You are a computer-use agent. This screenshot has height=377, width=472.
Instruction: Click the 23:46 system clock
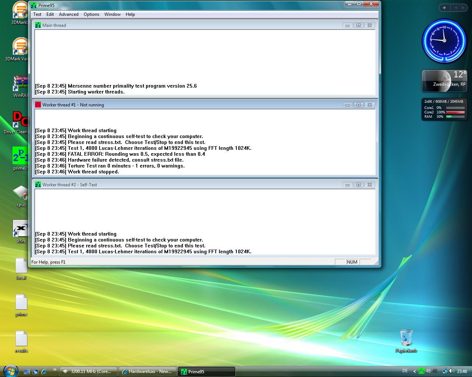pos(462,371)
